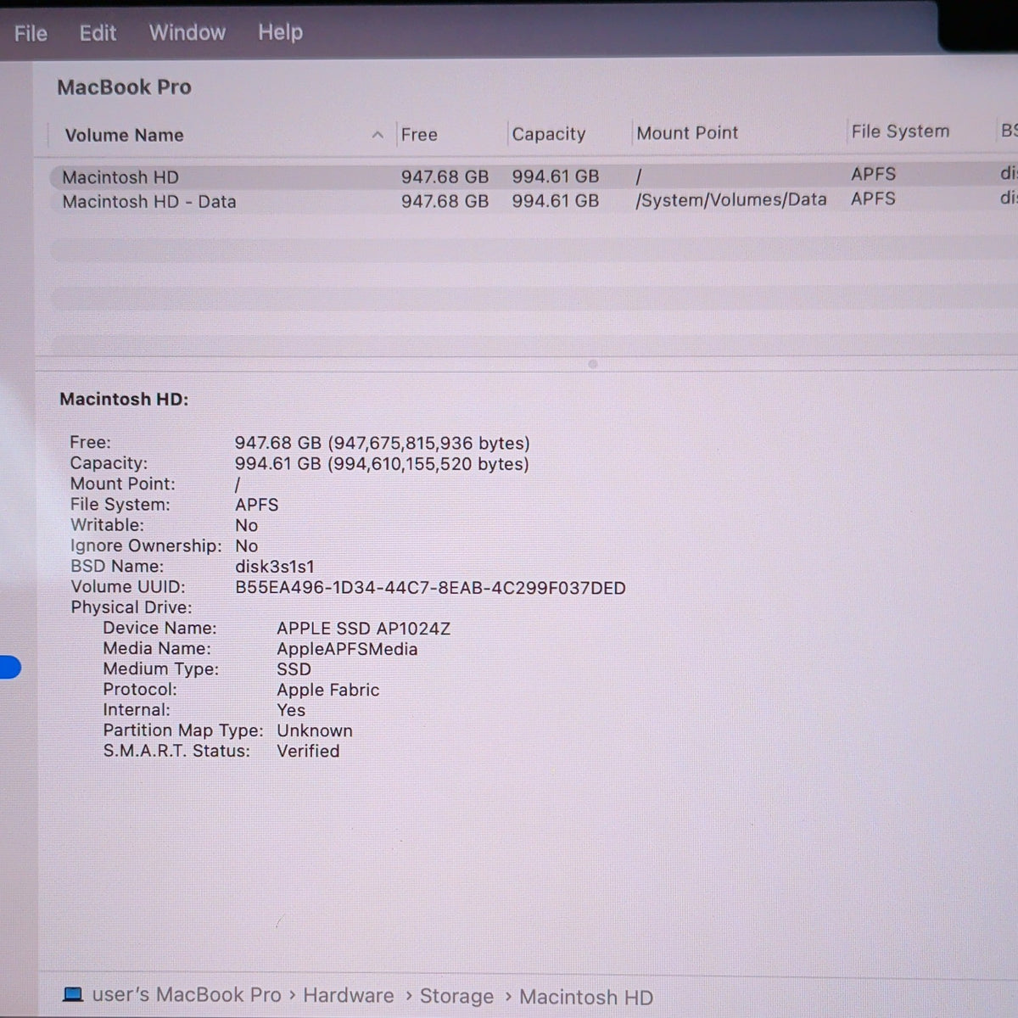1018x1018 pixels.
Task: Open the Edit menu
Action: [98, 33]
